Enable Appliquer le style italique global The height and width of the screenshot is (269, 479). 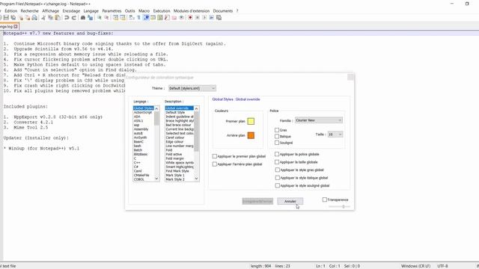(x=277, y=178)
